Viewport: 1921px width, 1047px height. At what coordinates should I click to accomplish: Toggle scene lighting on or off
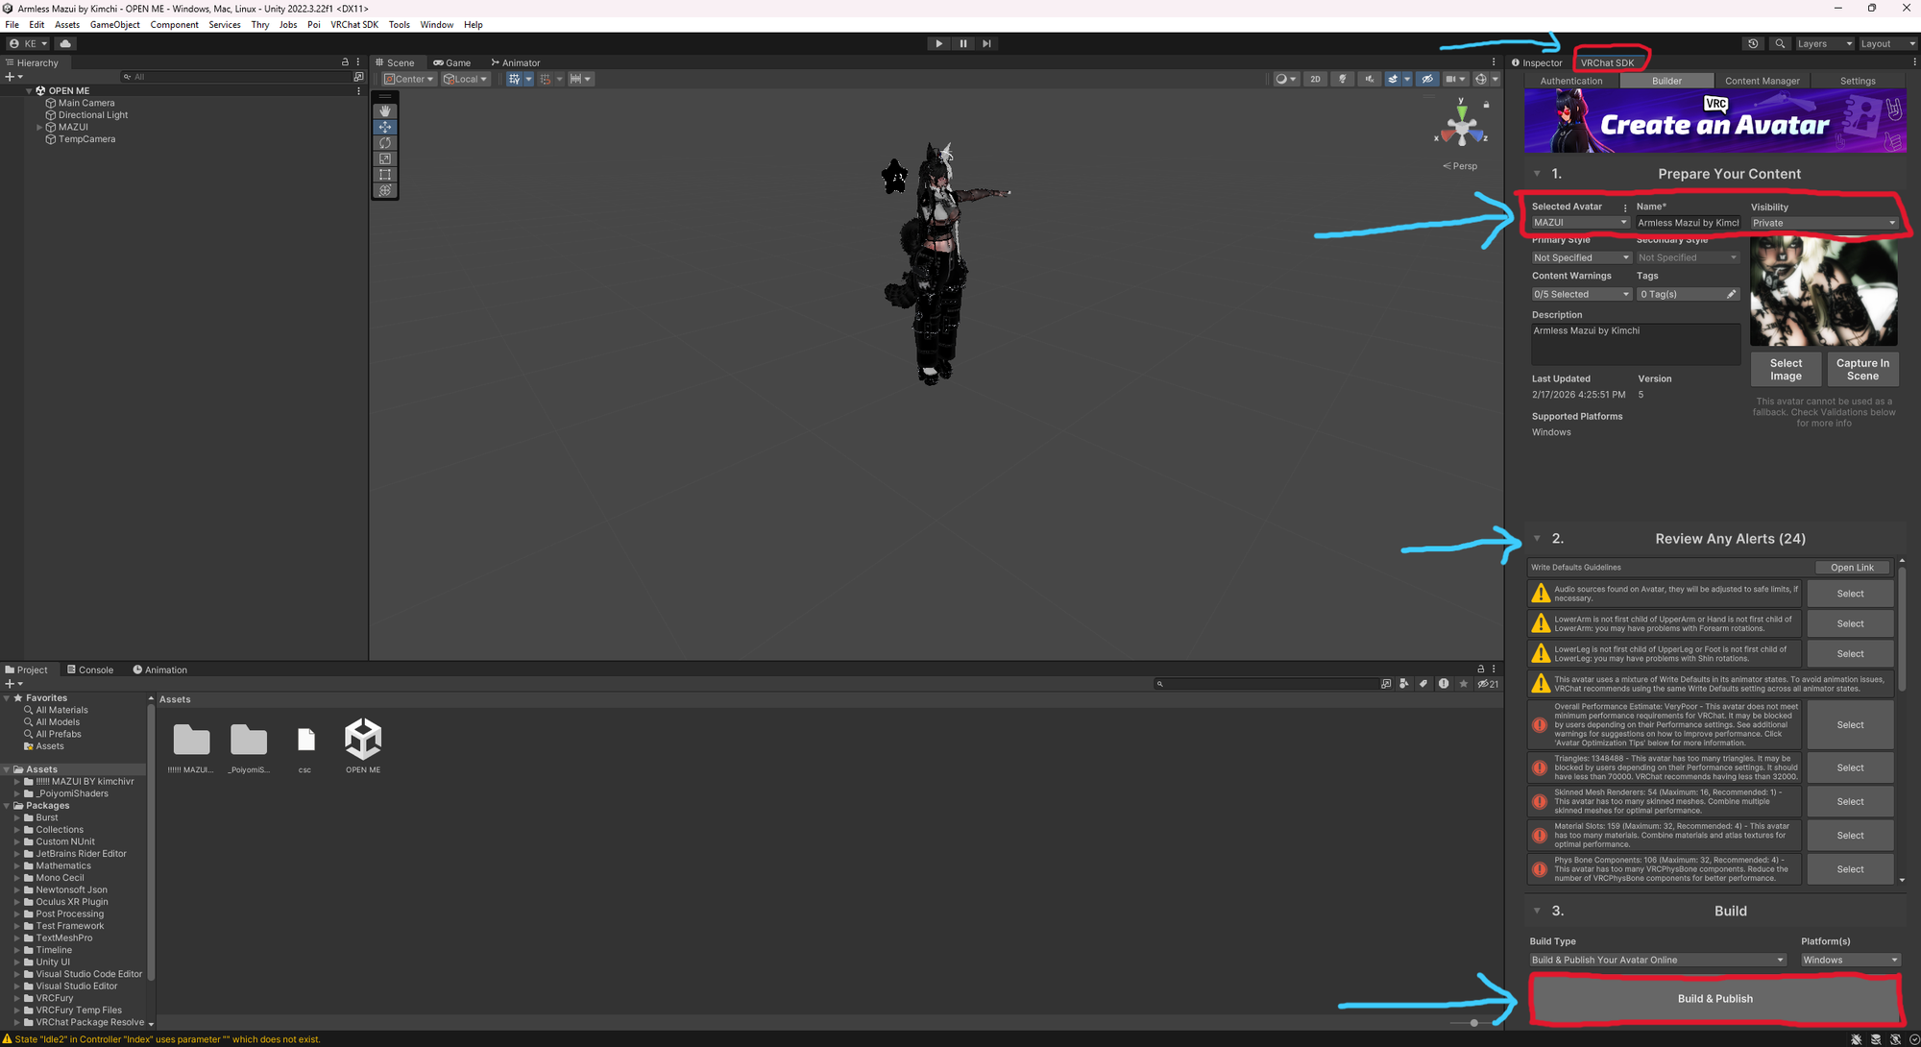pyautogui.click(x=1343, y=80)
